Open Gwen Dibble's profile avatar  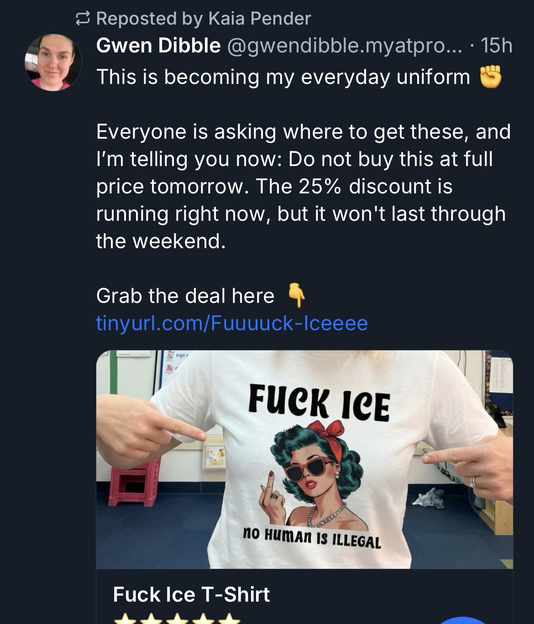click(53, 62)
